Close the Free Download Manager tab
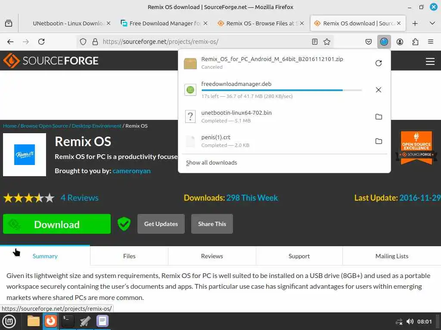This screenshot has height=330, width=441. pos(205,23)
